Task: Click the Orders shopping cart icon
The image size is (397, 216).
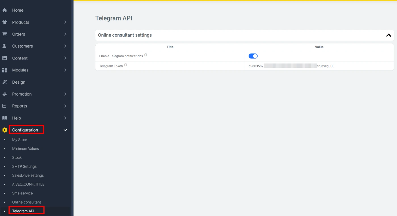Action: click(x=5, y=34)
